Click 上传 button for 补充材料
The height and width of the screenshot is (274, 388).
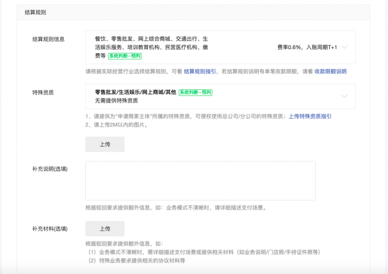click(x=105, y=229)
